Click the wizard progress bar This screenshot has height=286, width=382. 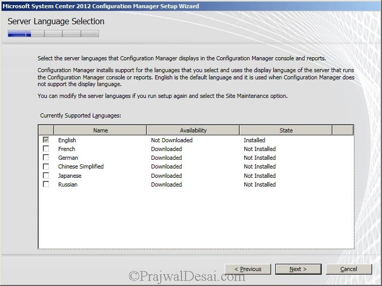[x=53, y=33]
